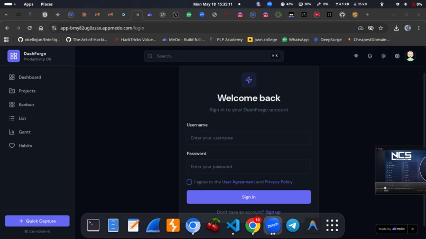The image size is (426, 239).
Task: Open the User Agreement link
Action: point(238,182)
